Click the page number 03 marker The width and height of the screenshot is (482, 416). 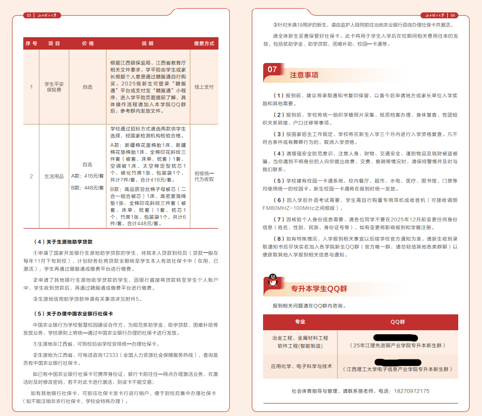pyautogui.click(x=28, y=14)
